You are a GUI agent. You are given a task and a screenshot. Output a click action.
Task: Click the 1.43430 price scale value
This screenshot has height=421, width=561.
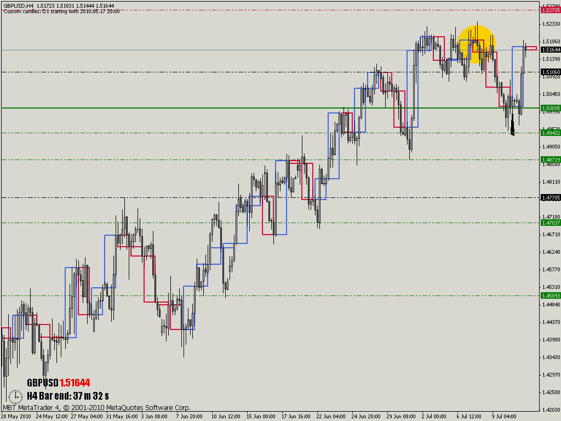tap(551, 357)
